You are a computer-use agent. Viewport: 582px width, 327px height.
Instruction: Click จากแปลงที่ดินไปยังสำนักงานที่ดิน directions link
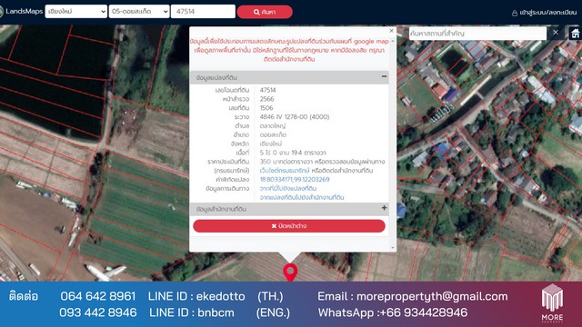click(302, 197)
